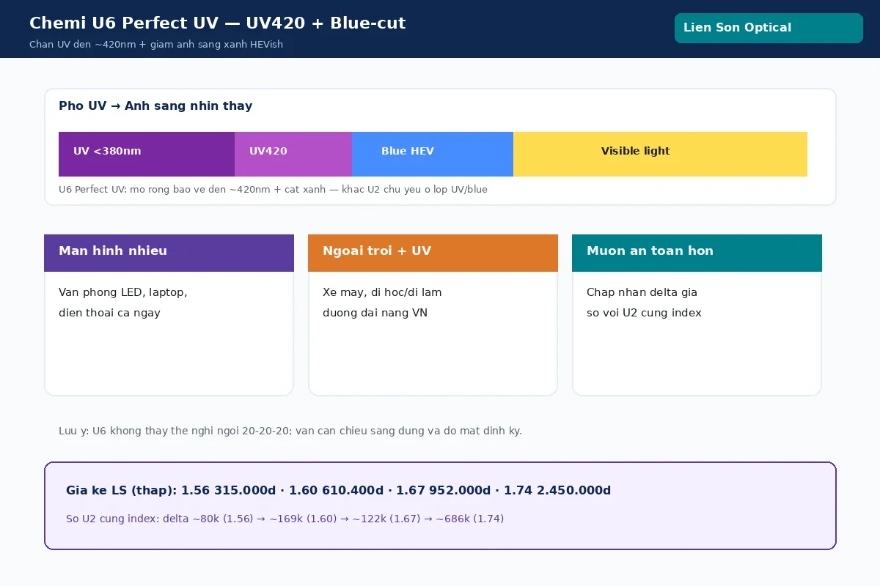This screenshot has height=586, width=880.
Task: Click text Xe may, di hoc/di lam
Action: (x=382, y=292)
